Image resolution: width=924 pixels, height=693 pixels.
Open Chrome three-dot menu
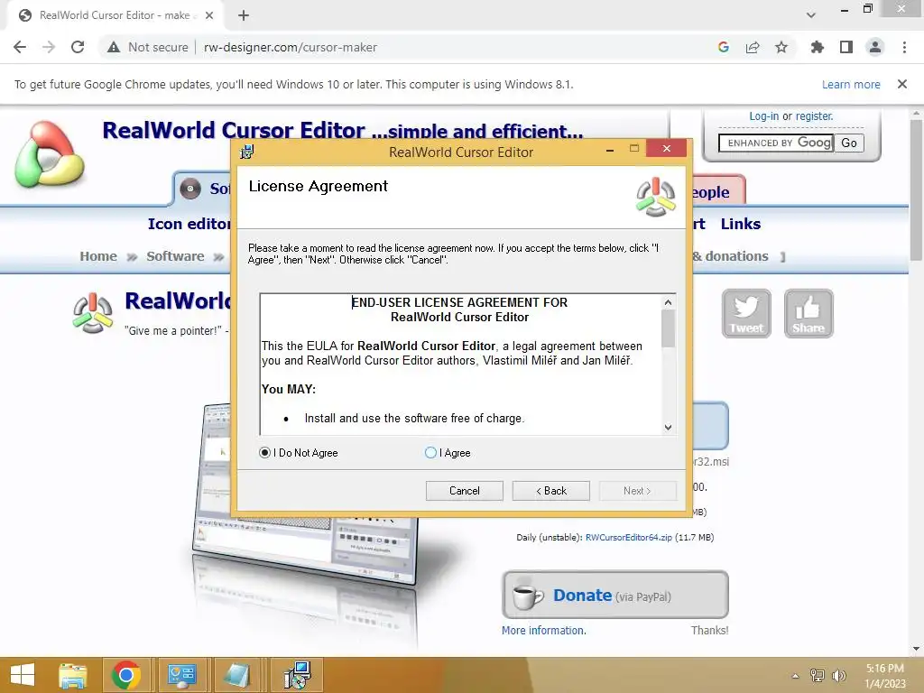click(904, 47)
